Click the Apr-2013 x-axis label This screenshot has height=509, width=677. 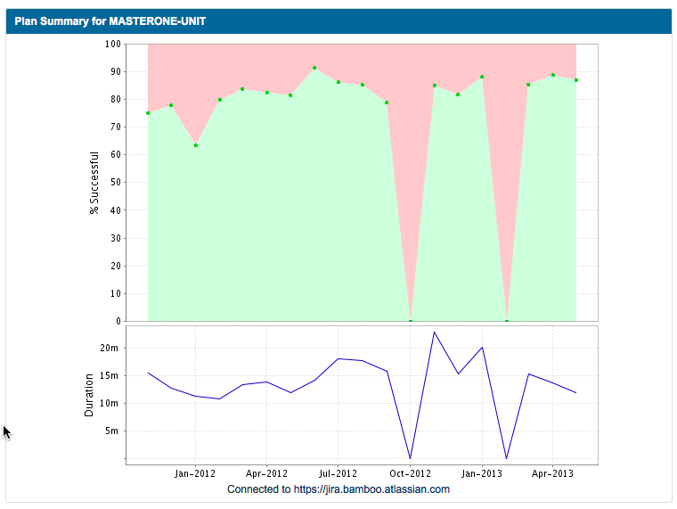552,473
